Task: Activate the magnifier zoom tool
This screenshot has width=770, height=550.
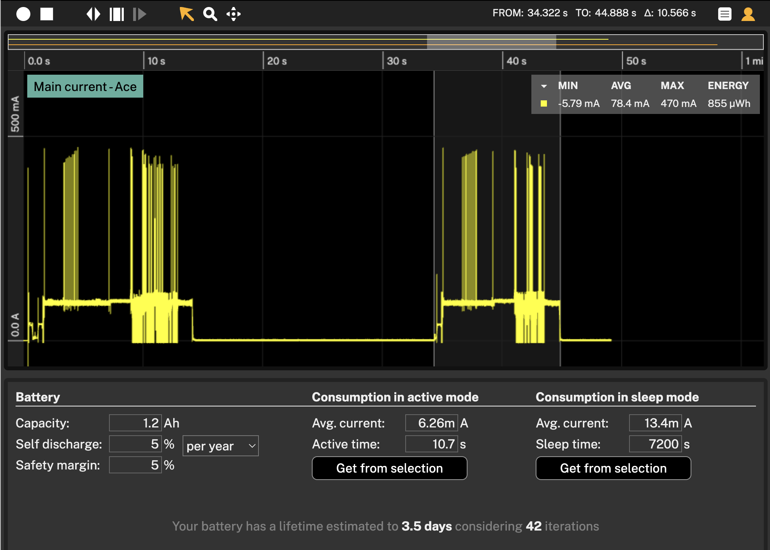Action: (x=210, y=14)
